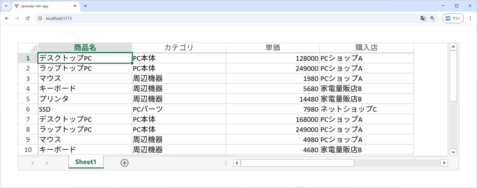Select the 単価 column header
Image resolution: width=477 pixels, height=188 pixels.
tap(273, 48)
